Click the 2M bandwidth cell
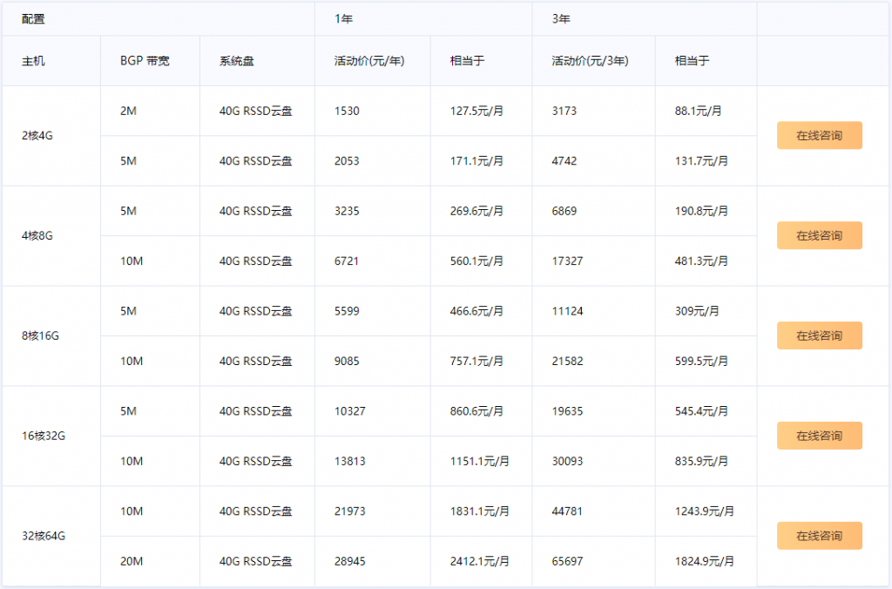The image size is (892, 589). [x=150, y=111]
